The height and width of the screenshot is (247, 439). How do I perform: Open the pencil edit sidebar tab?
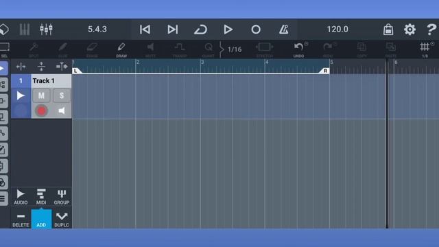click(3, 150)
